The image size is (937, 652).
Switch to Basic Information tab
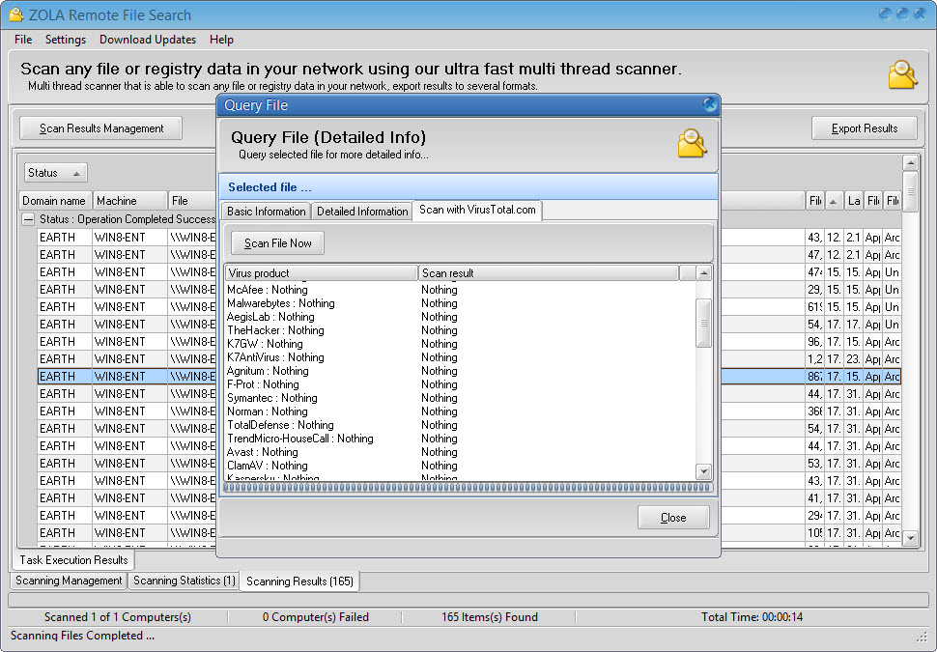tap(266, 212)
